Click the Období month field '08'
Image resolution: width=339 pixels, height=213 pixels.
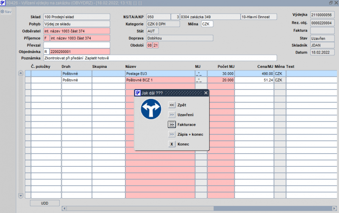pos(150,45)
